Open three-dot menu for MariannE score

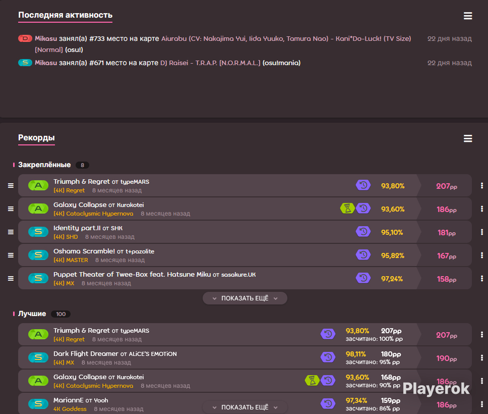coord(482,404)
